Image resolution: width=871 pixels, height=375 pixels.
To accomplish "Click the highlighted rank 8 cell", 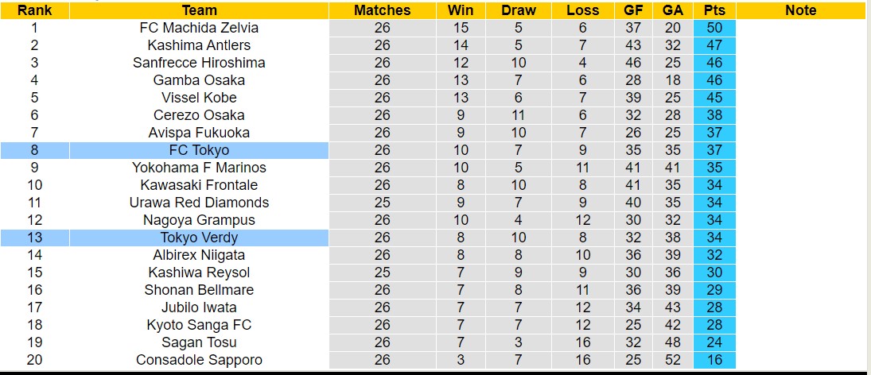I will point(34,150).
